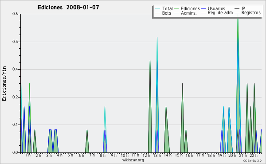266x164 pixels.
Task: Click the 0.2 y-axis value
Action: tap(15, 97)
